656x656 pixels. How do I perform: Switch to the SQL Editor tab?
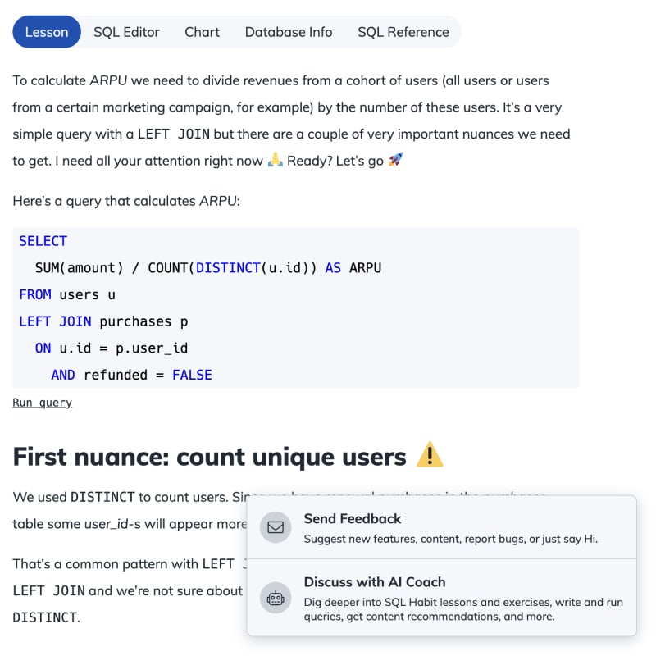tap(127, 31)
